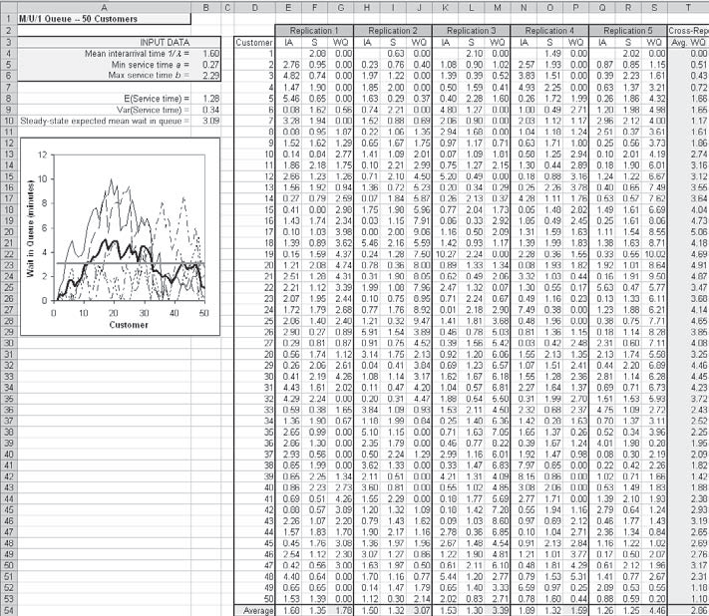Click Replication 2 average WQ 3.07
Viewport: 709px width, 616px height.
pyautogui.click(x=419, y=611)
